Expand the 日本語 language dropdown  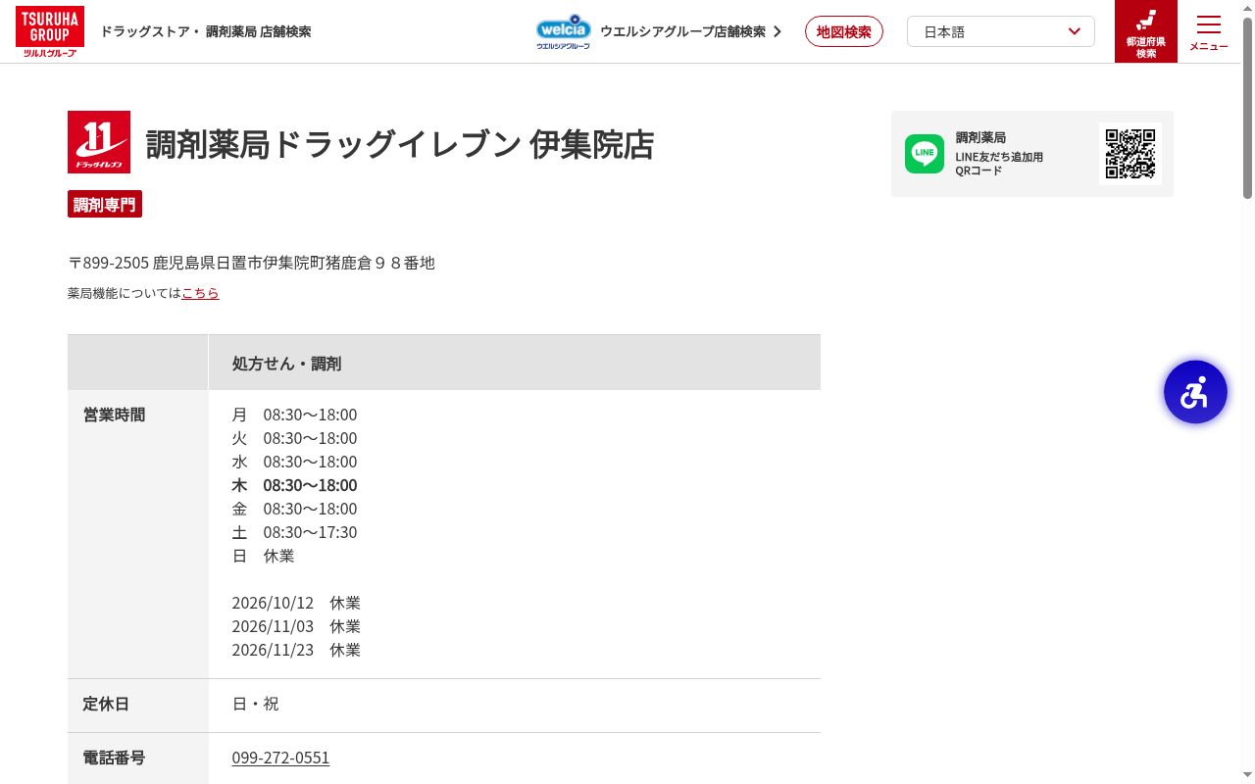[1001, 31]
